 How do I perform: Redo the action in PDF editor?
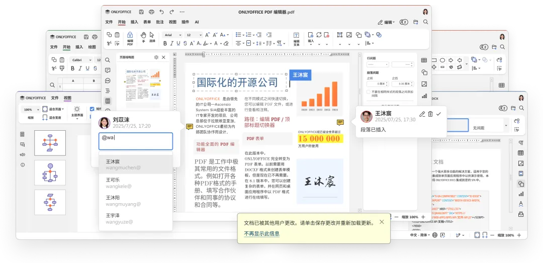point(171,12)
